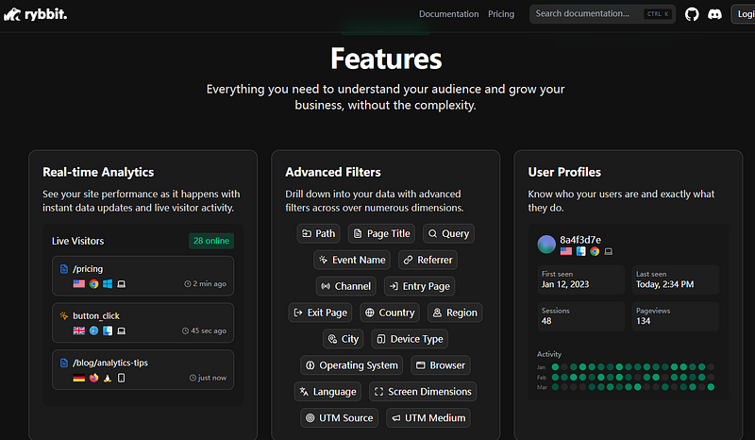Select the Country filter chip
The height and width of the screenshot is (440, 755).
(x=390, y=313)
